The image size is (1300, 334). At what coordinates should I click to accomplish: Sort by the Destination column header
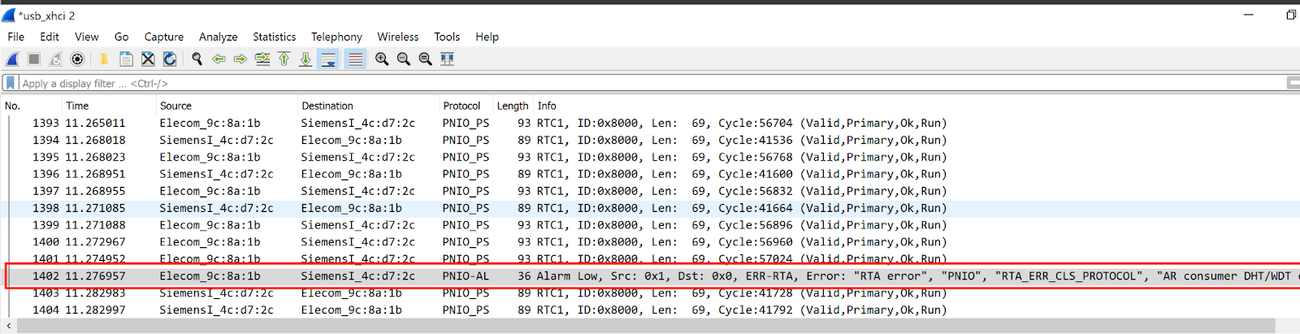click(368, 106)
